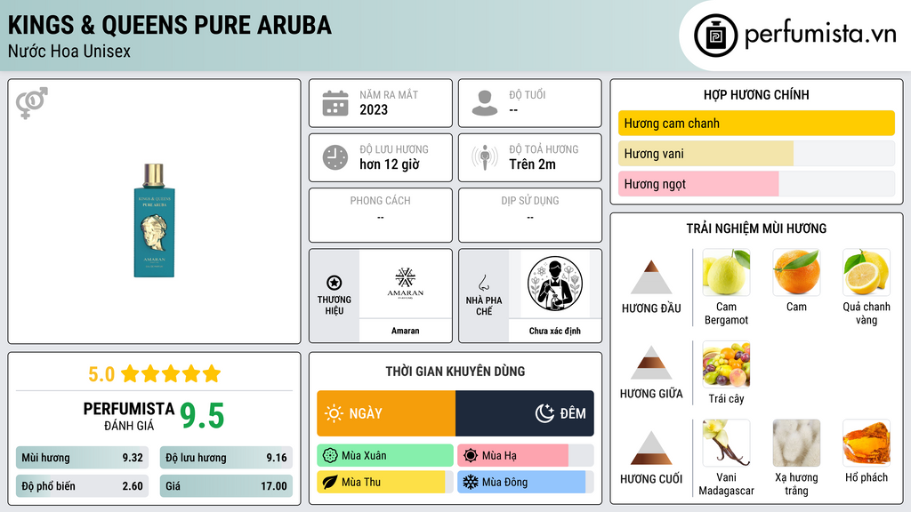Image resolution: width=911 pixels, height=512 pixels.
Task: Click the person icon beside Độ tuổi
Action: 485,103
